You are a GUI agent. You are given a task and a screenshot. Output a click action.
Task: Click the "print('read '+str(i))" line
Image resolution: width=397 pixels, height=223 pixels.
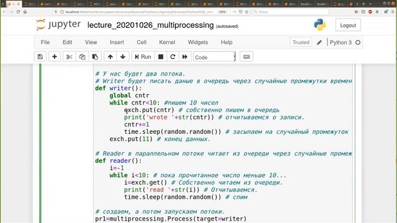pyautogui.click(x=162, y=190)
